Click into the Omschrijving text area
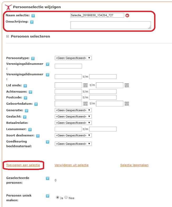This screenshot has height=207, width=172. [x=111, y=25]
